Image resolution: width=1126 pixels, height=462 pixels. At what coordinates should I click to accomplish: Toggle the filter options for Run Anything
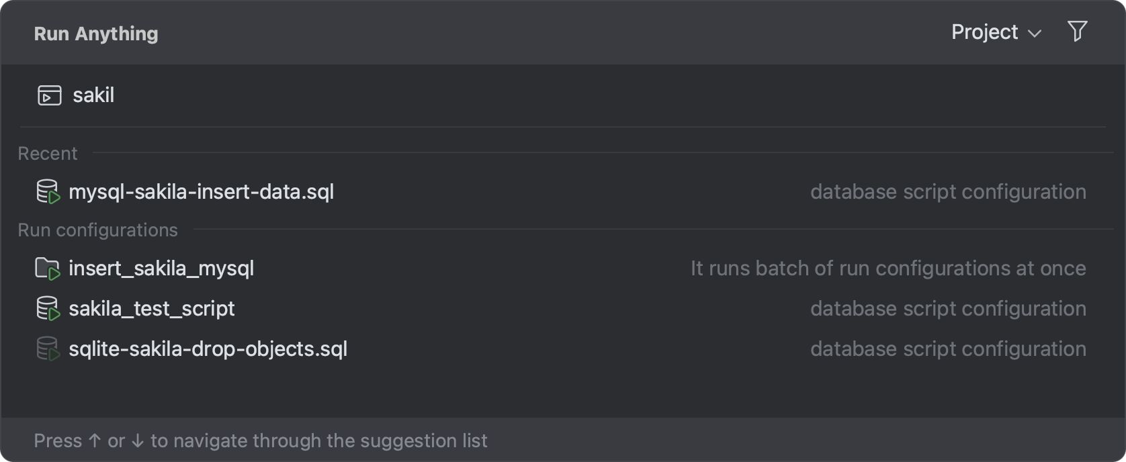pos(1077,31)
